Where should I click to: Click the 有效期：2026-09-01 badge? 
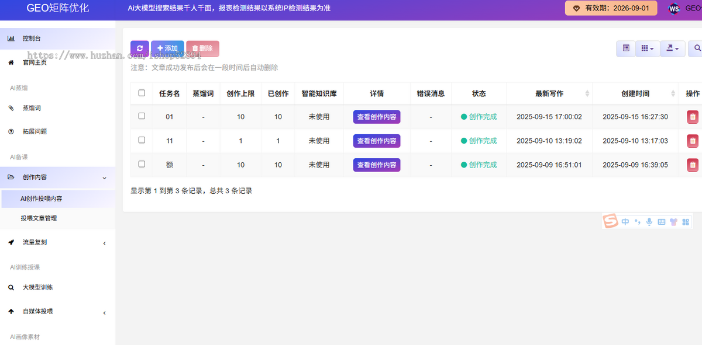click(x=611, y=8)
